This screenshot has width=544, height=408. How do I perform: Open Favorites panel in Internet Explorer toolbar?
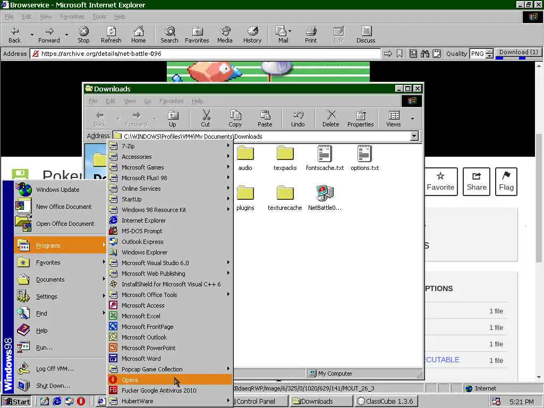(197, 35)
